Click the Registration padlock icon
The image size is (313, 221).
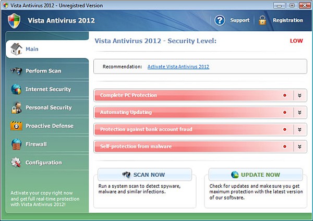pyautogui.click(x=262, y=20)
